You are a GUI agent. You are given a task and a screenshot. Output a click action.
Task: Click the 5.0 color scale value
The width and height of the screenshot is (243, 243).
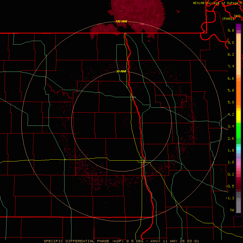[231, 102]
